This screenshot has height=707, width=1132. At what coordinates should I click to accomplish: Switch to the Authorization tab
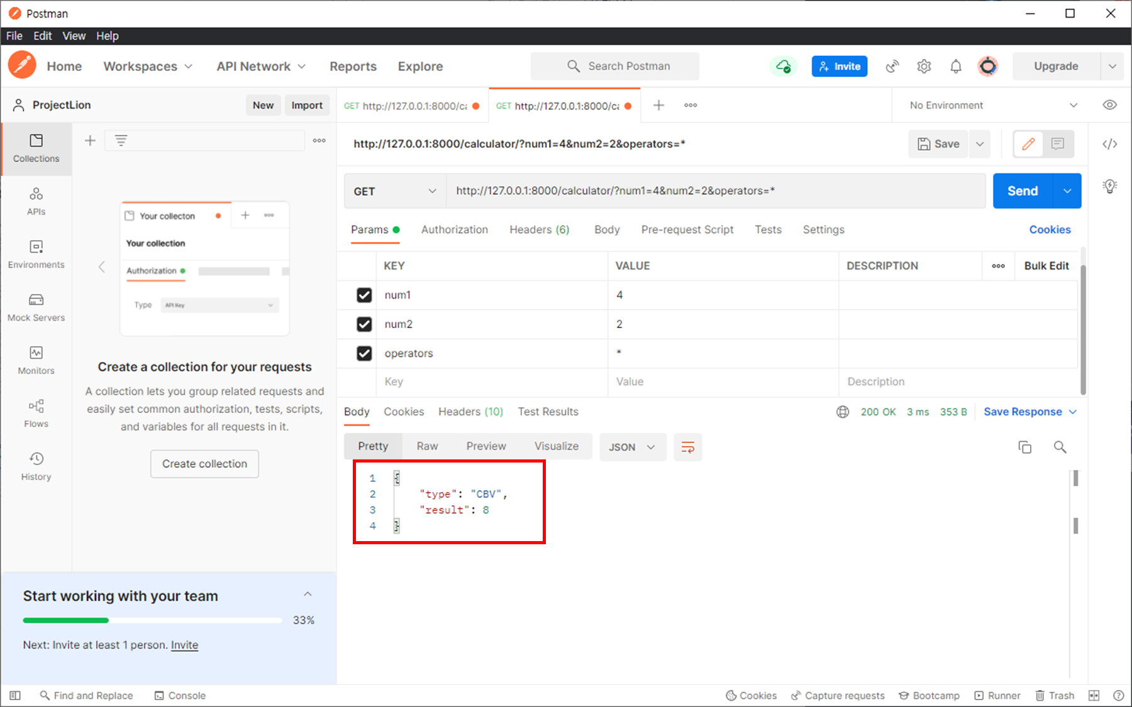[454, 229]
